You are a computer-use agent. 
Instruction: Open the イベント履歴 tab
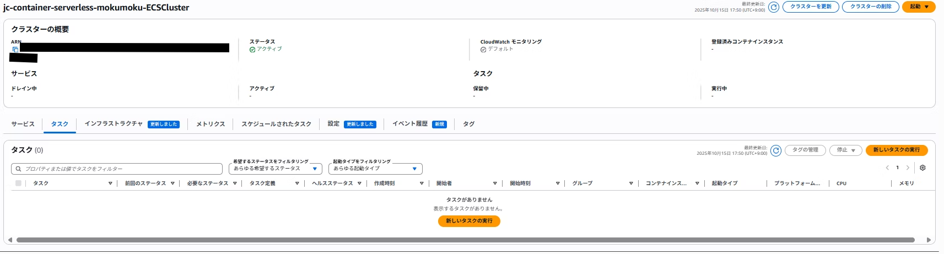tap(410, 124)
